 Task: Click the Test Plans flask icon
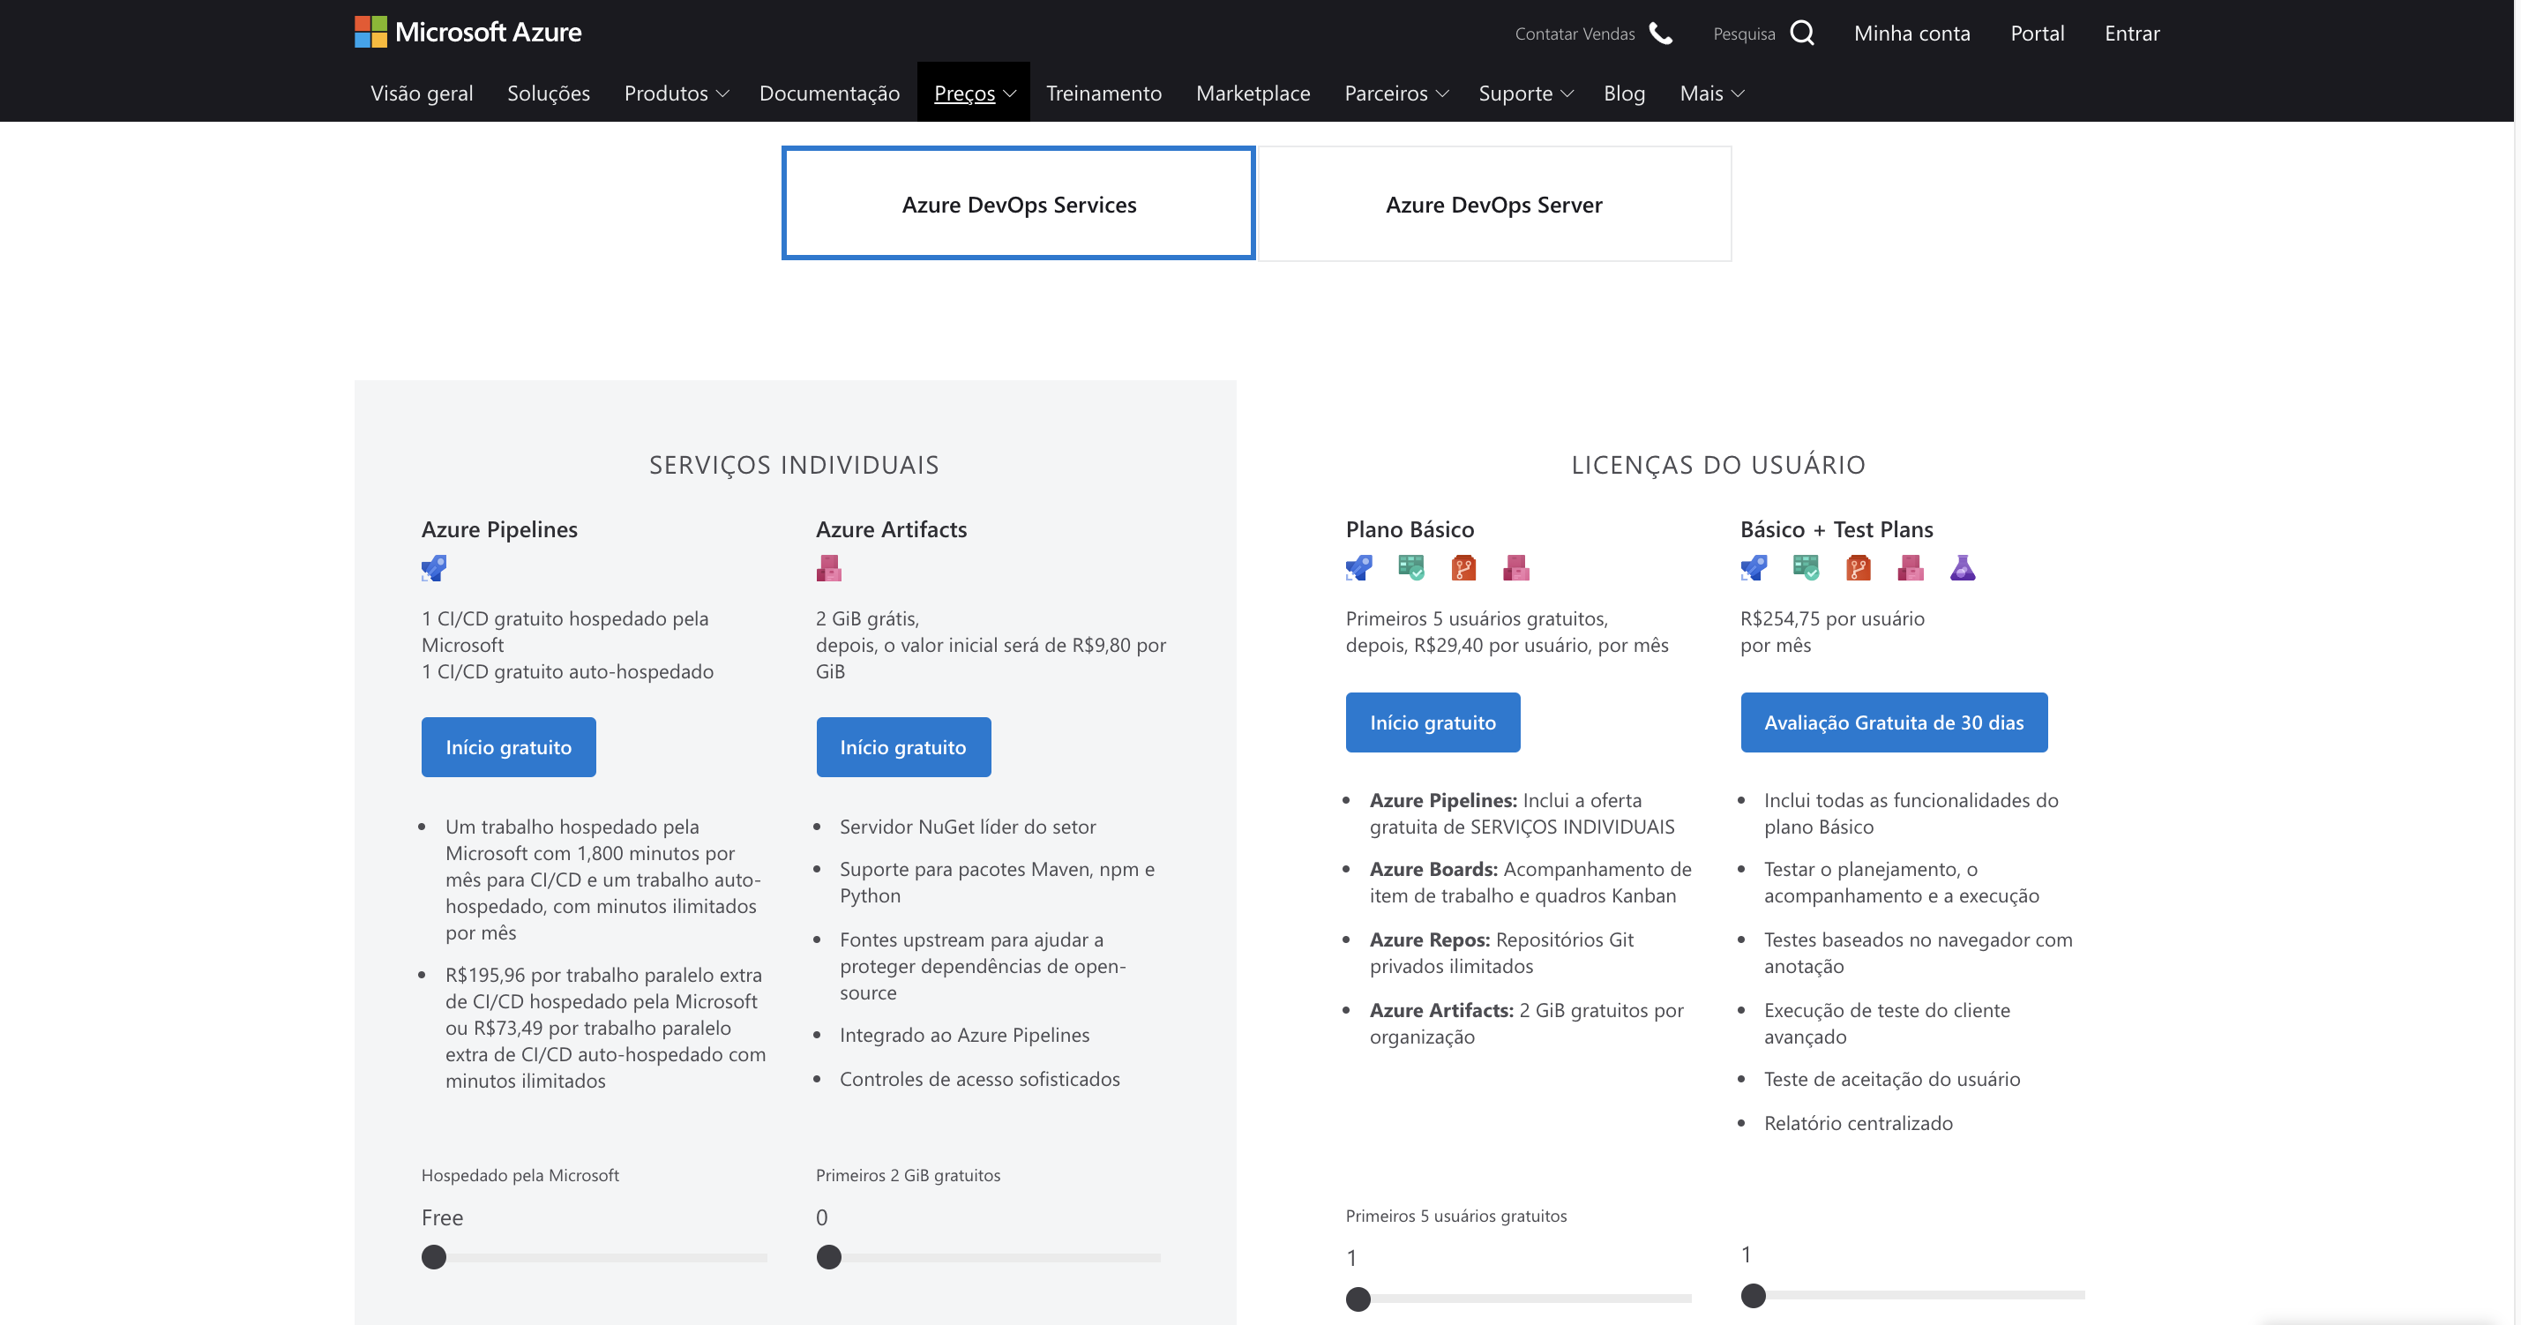click(1962, 569)
